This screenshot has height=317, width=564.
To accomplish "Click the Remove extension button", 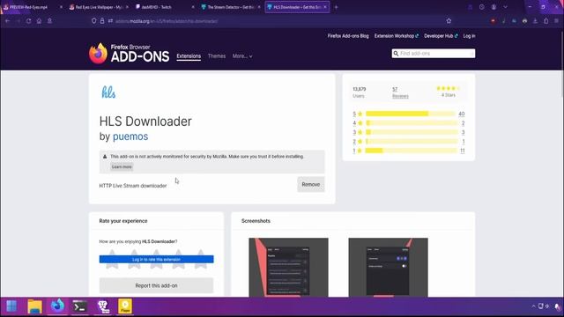I will coord(311,184).
